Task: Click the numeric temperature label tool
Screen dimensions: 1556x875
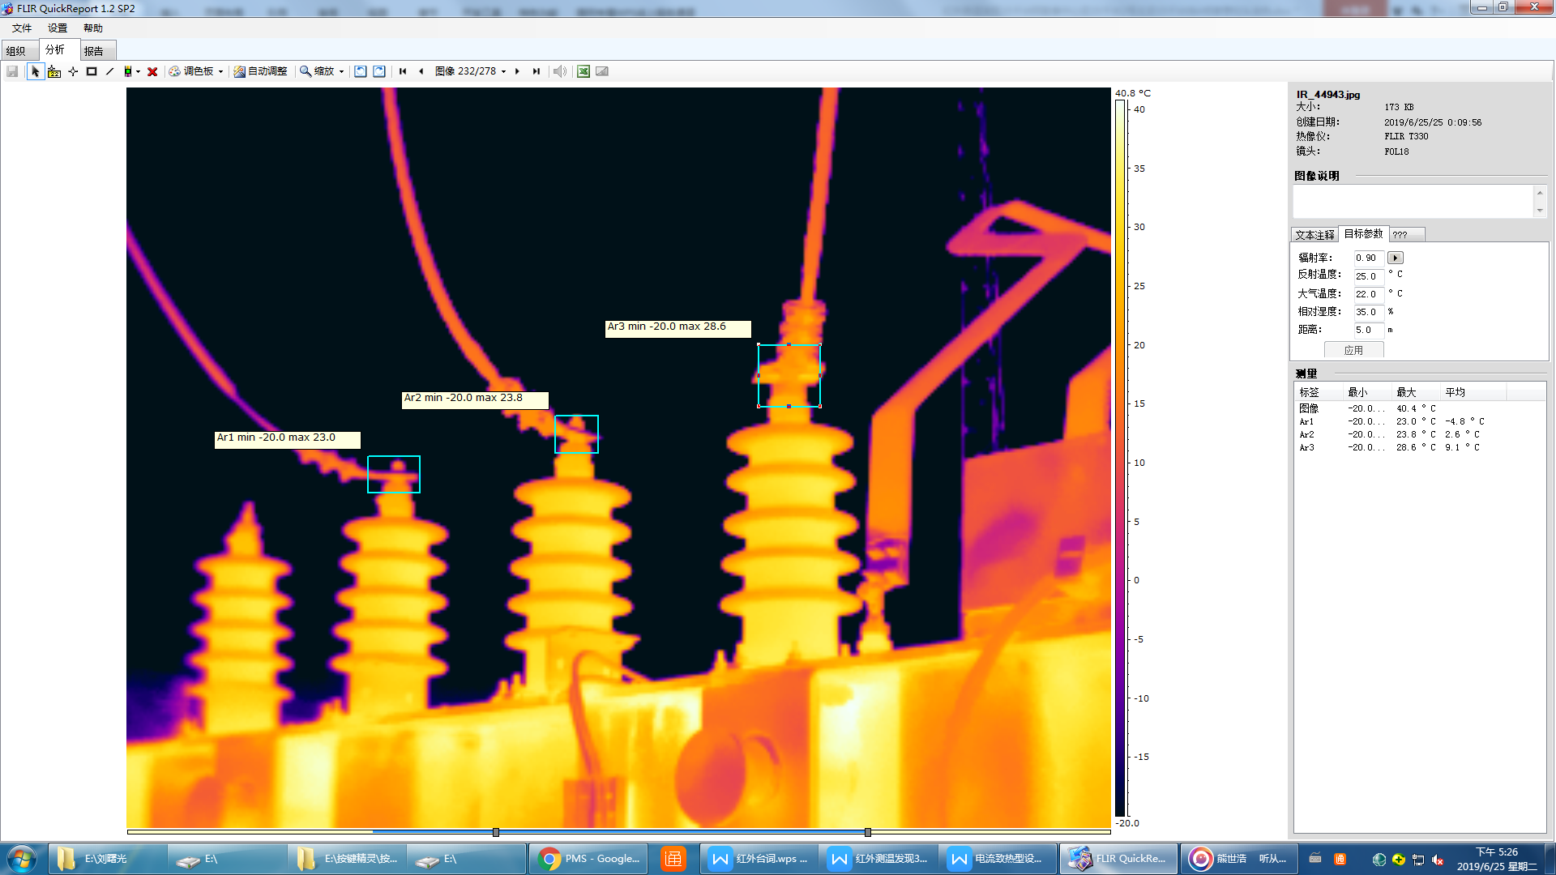Action: tap(54, 71)
